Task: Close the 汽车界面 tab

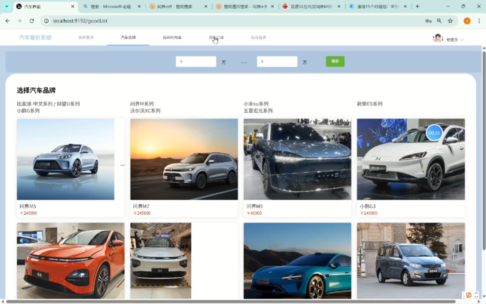Action: [x=73, y=6]
